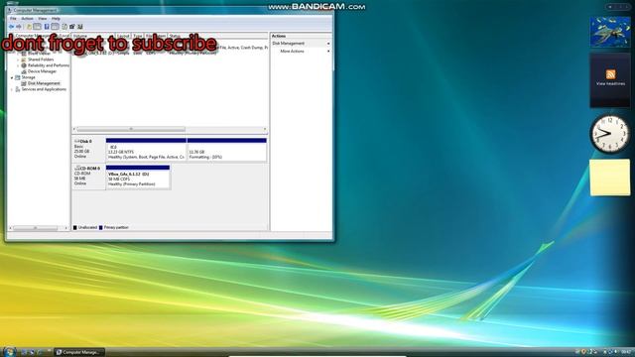The height and width of the screenshot is (357, 635).
Task: Click the taskbar clock
Action: [x=626, y=352]
